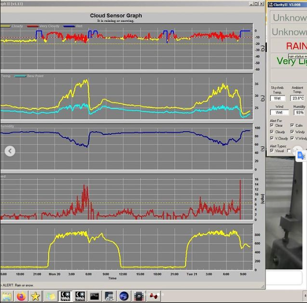Click the blue globe taskbar icon
Screen dimensions: 307x303
[124, 296]
